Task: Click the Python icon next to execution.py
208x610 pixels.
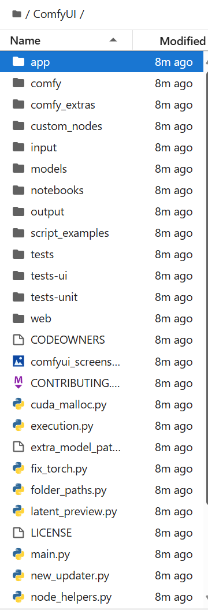Action: point(18,426)
